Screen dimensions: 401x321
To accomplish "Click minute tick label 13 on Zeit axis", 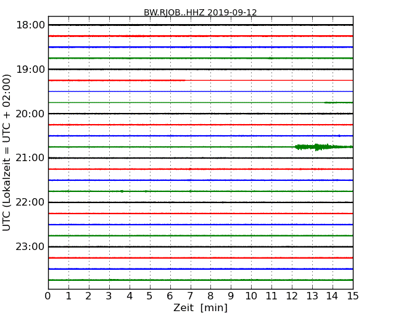I will (x=312, y=296).
